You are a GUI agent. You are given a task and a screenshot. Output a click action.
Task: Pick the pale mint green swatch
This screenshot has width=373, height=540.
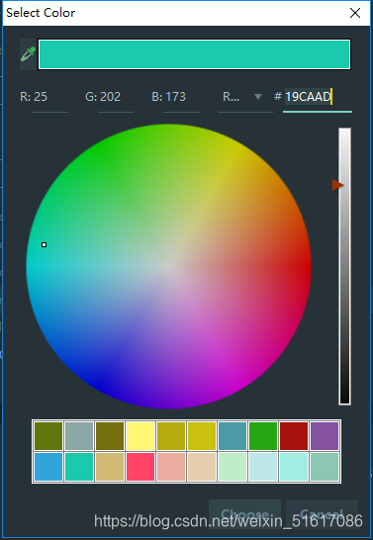(x=233, y=466)
